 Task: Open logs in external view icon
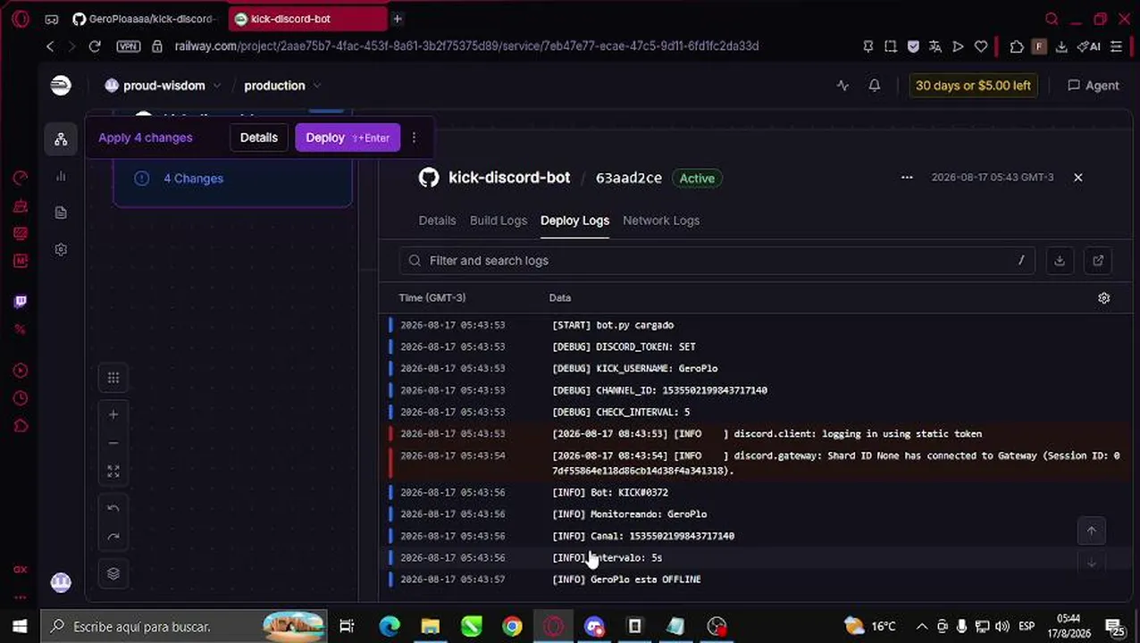(1098, 261)
